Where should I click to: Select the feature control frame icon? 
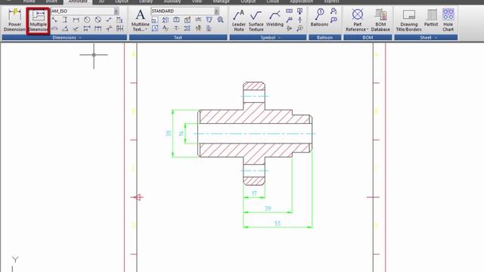point(289,11)
